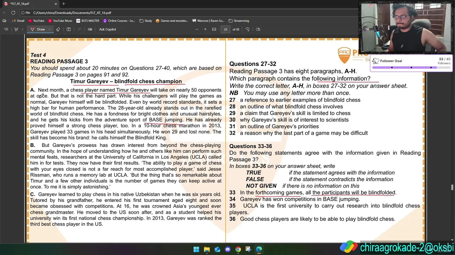The width and height of the screenshot is (455, 255).
Task: Open the Draw tool options dropdown
Action: (x=49, y=29)
